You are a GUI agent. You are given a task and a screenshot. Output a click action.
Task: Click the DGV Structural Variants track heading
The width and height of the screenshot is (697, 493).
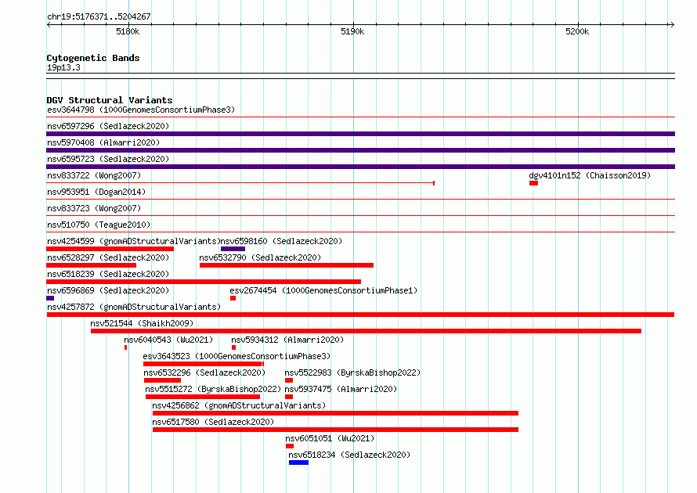point(110,100)
